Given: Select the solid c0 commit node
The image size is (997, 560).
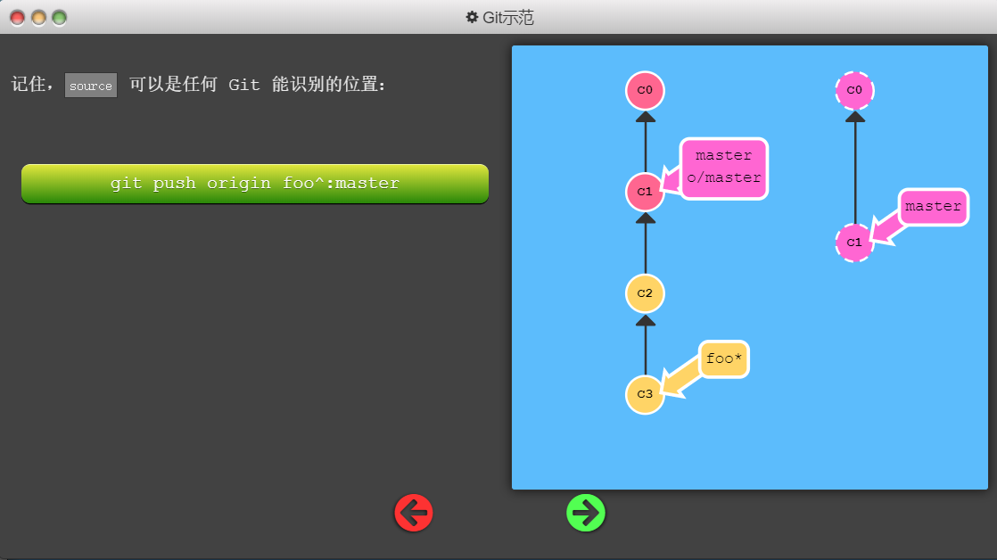Looking at the screenshot, I should point(645,90).
